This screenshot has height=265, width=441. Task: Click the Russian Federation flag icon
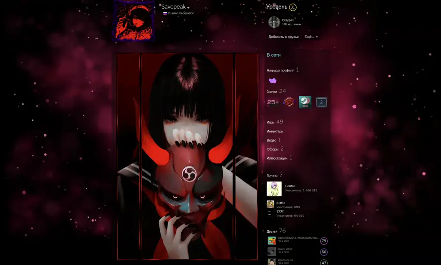tap(165, 13)
